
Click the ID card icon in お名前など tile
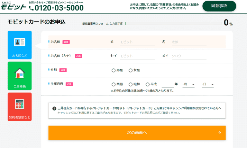click(20, 42)
